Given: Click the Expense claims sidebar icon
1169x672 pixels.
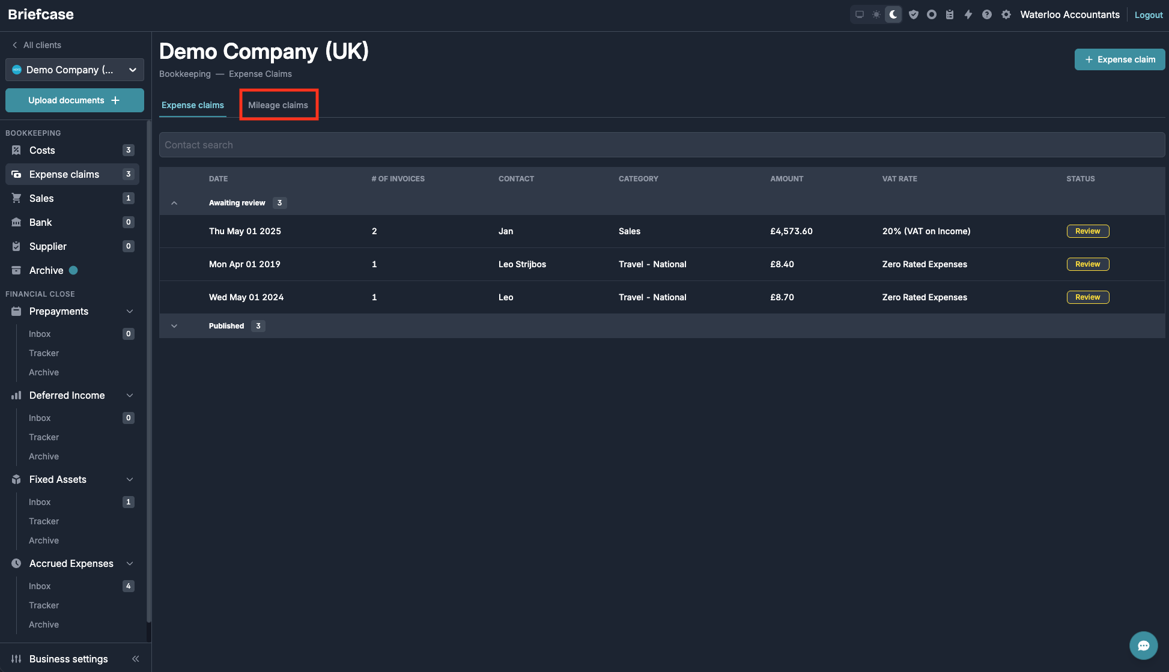Looking at the screenshot, I should click(x=16, y=174).
